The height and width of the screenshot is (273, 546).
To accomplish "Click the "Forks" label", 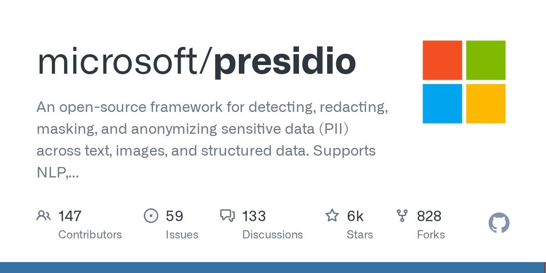I will click(x=430, y=235).
